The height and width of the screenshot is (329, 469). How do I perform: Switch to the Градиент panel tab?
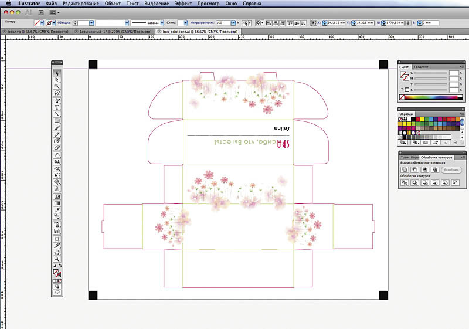tap(420, 67)
